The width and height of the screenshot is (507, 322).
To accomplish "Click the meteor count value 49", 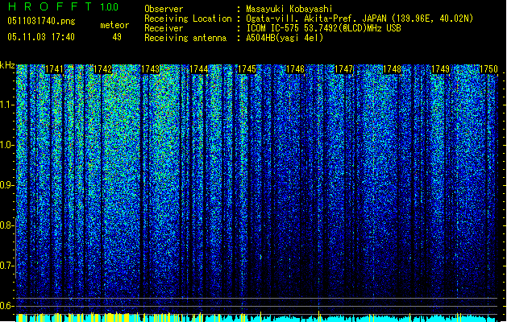I will coord(117,37).
